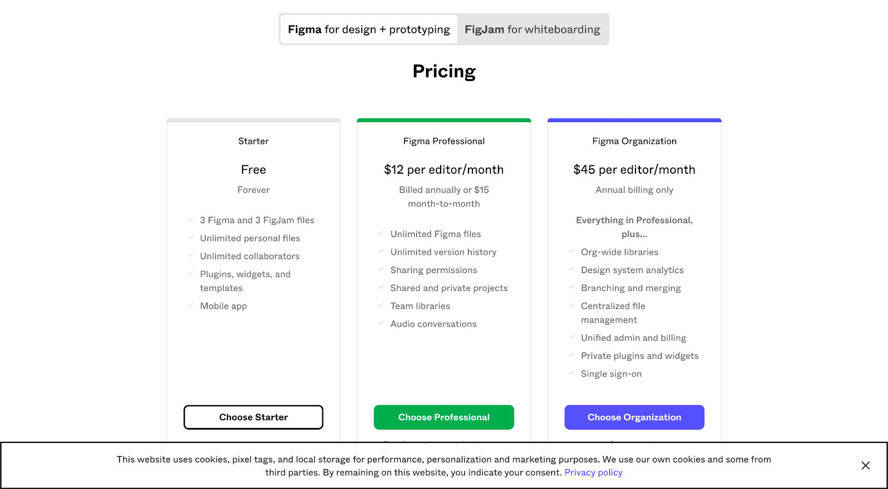Click the checkmark next to Mobile app
Viewport: 888px width, 489px height.
pos(190,306)
